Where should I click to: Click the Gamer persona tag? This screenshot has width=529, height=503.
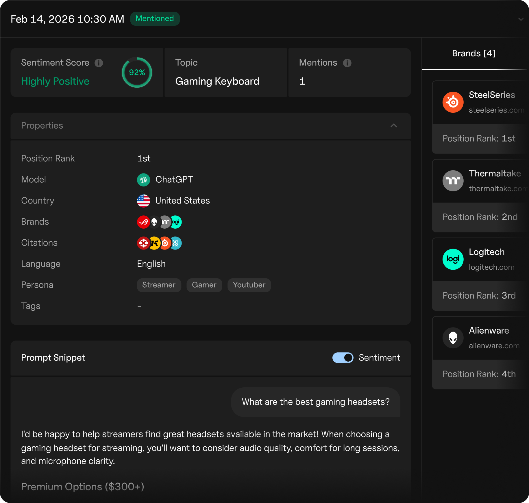(204, 285)
